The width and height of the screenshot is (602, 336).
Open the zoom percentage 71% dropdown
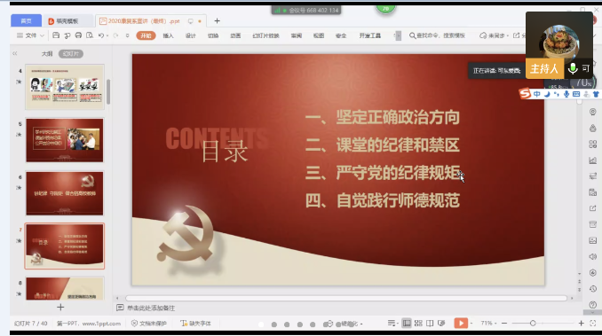(x=487, y=323)
